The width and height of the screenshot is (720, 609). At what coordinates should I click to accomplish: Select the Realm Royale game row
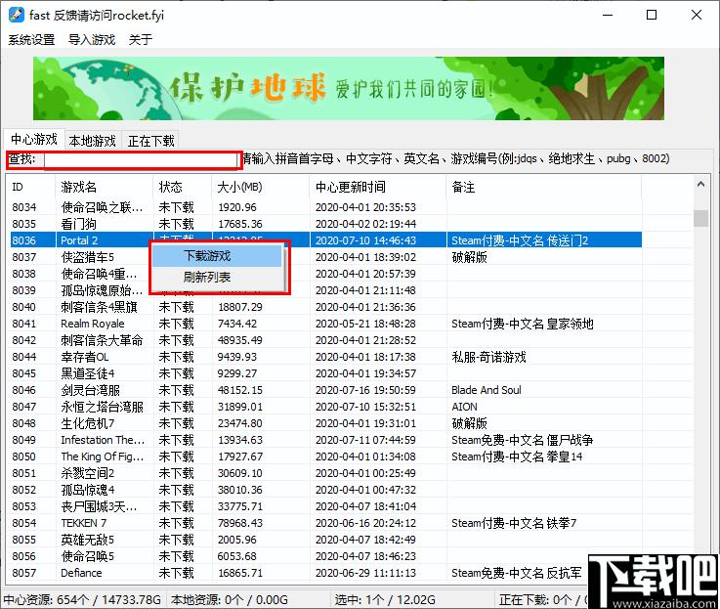(325, 324)
